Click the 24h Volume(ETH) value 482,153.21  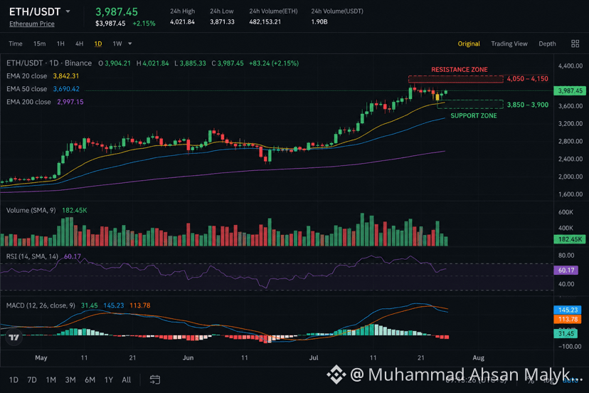265,22
